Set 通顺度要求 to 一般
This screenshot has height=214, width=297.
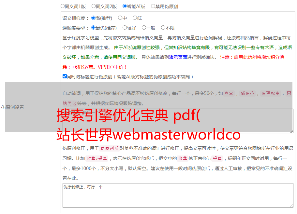point(144,28)
